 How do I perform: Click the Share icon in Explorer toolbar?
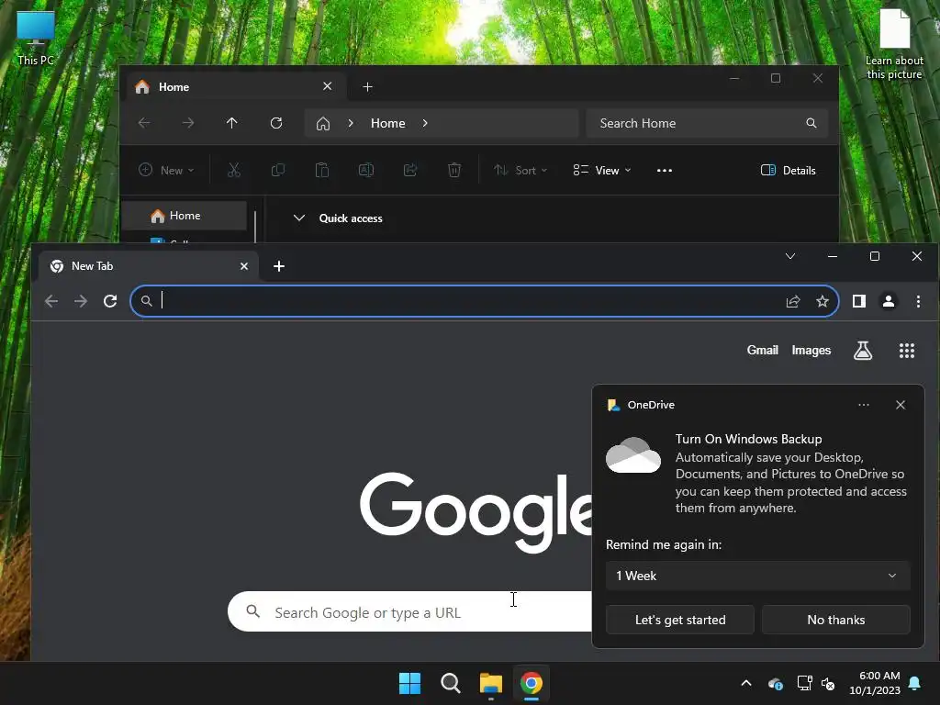pyautogui.click(x=410, y=170)
